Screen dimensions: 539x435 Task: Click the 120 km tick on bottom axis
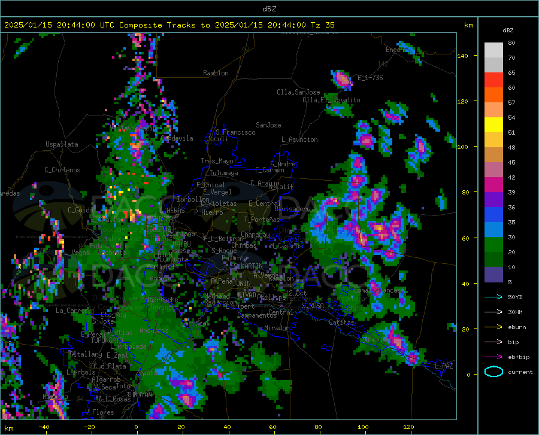408,427
